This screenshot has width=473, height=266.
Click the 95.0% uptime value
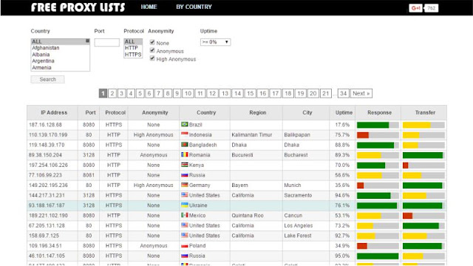click(x=342, y=256)
